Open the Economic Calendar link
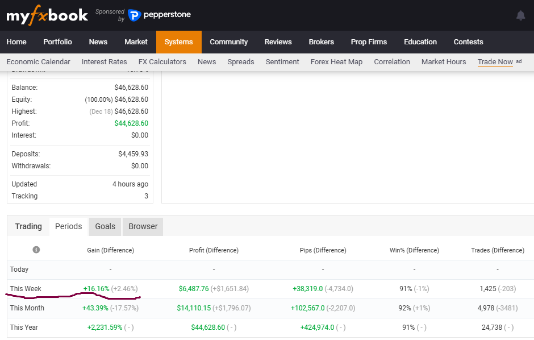534x340 pixels. [x=38, y=61]
